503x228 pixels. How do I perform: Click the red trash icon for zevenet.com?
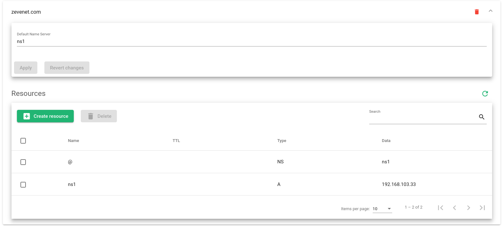pos(477,12)
